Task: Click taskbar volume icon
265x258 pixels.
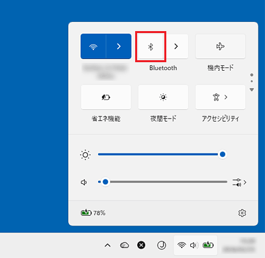Action: [194, 245]
